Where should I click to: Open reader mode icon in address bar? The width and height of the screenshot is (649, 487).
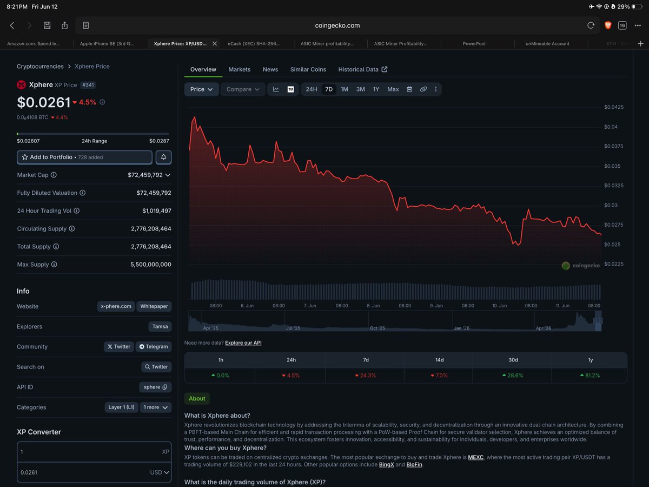click(85, 25)
